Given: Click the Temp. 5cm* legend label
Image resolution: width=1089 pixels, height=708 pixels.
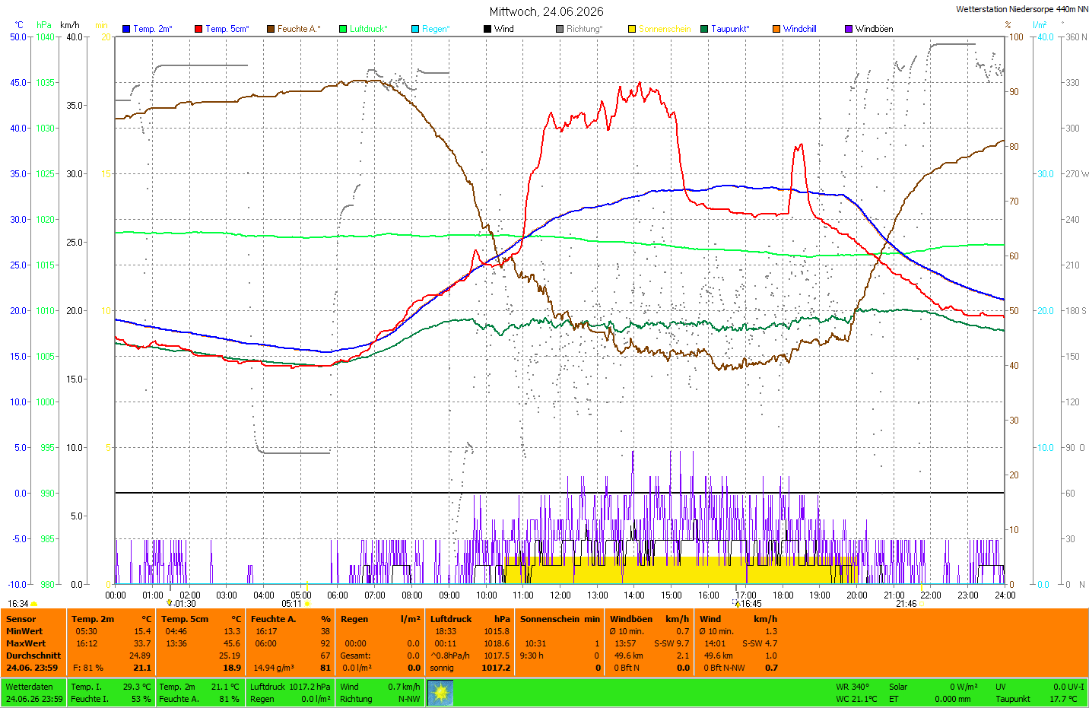Looking at the screenshot, I should [227, 29].
